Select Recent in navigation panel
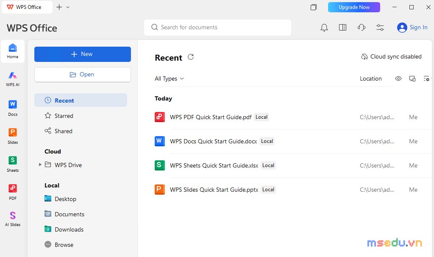The height and width of the screenshot is (257, 434). point(81,100)
